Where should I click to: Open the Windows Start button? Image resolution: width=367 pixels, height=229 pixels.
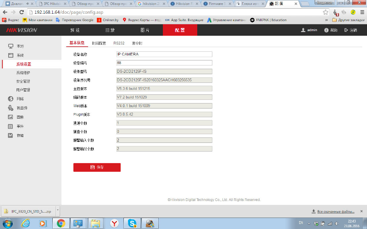7,224
